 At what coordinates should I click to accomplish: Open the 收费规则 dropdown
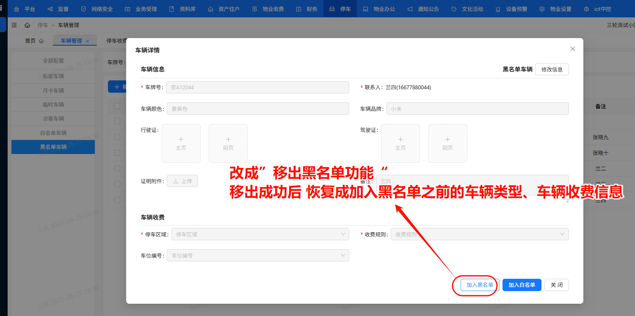tap(479, 234)
